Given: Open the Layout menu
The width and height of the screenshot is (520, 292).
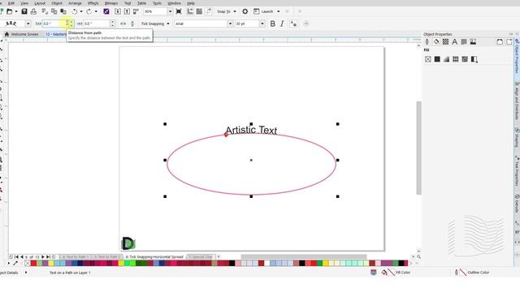Looking at the screenshot, I should [x=40, y=3].
